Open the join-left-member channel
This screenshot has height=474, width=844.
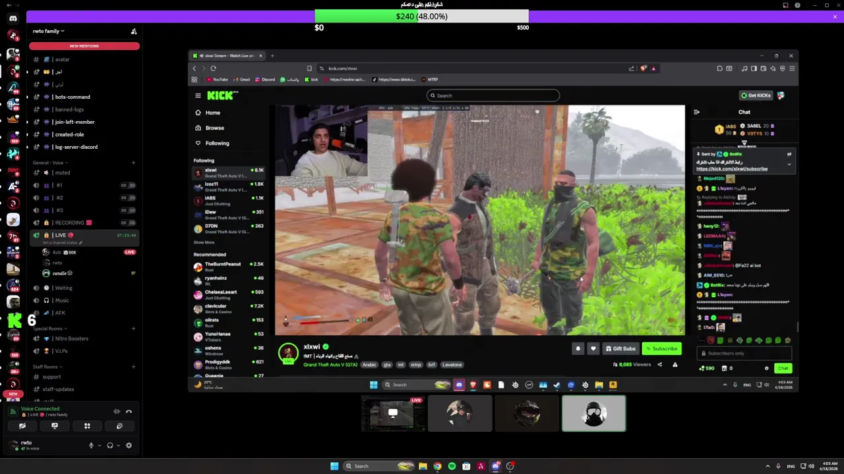click(x=84, y=122)
